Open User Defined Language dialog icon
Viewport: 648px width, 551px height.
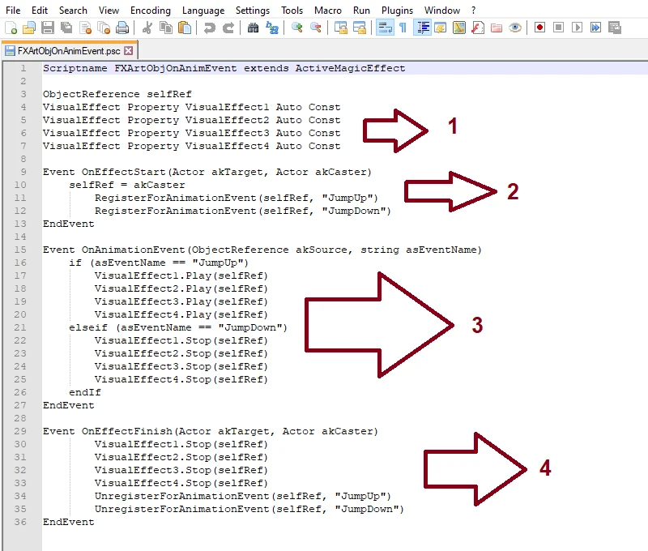point(441,28)
